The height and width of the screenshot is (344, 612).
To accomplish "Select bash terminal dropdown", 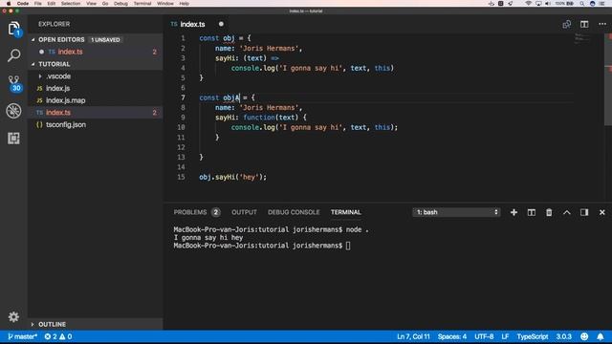I will 456,212.
